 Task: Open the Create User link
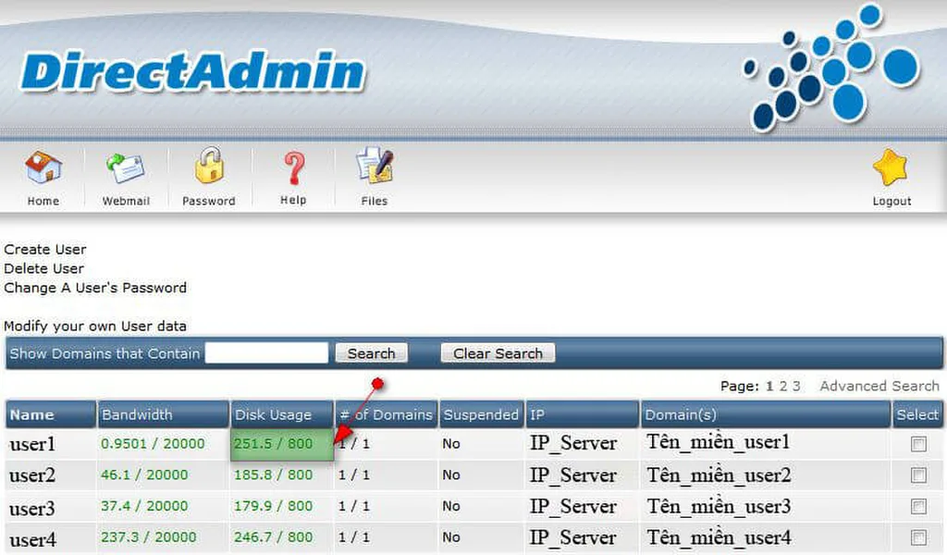tap(45, 250)
